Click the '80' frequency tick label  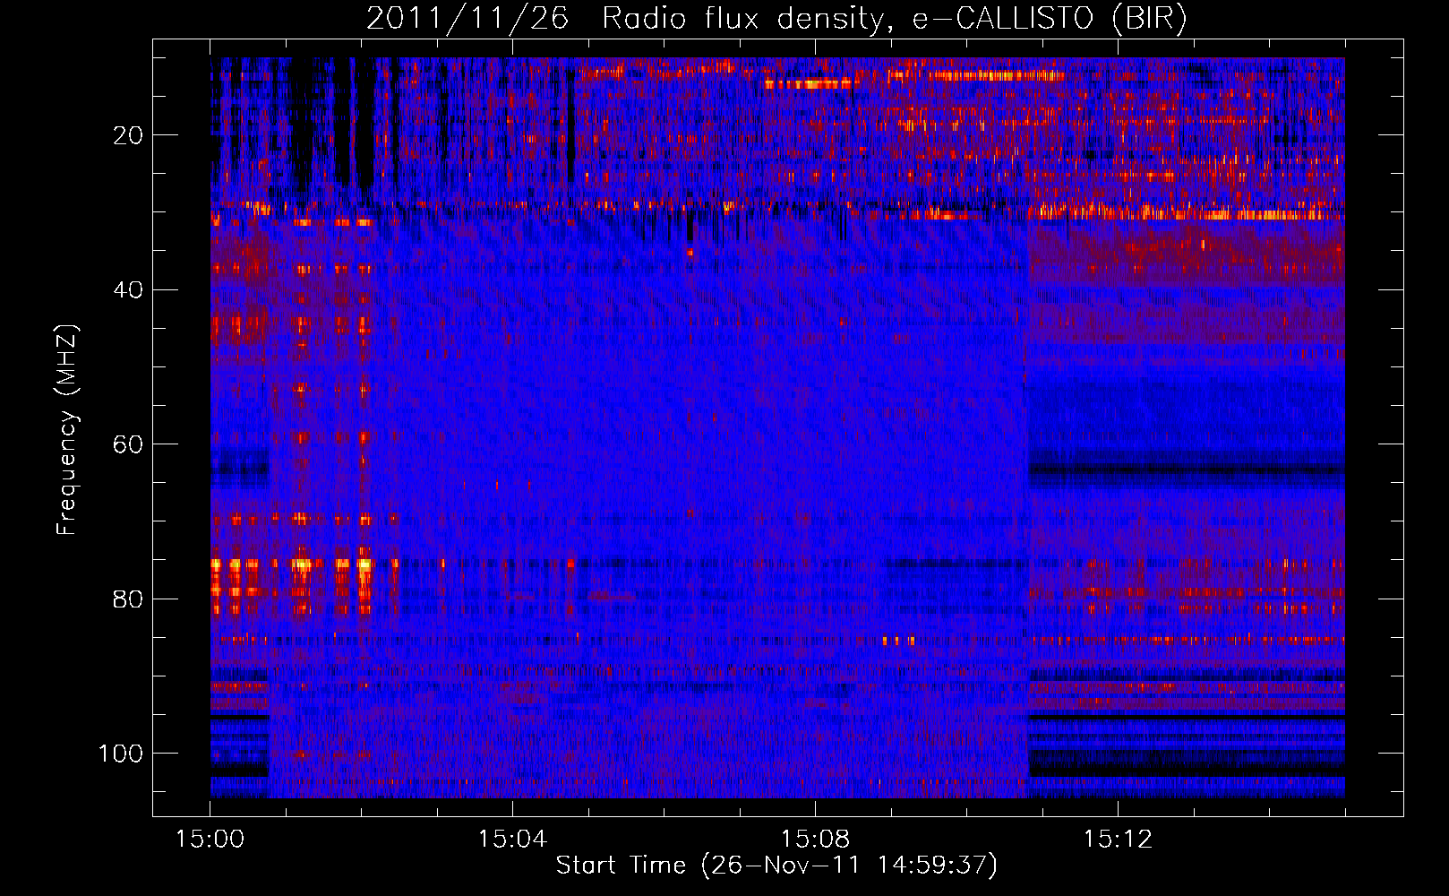tap(128, 599)
